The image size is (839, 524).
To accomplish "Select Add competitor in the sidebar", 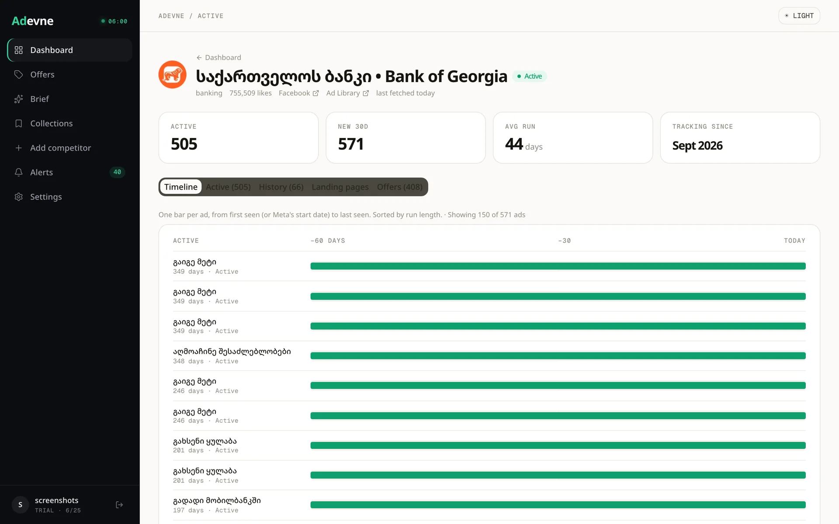I will coord(69,148).
